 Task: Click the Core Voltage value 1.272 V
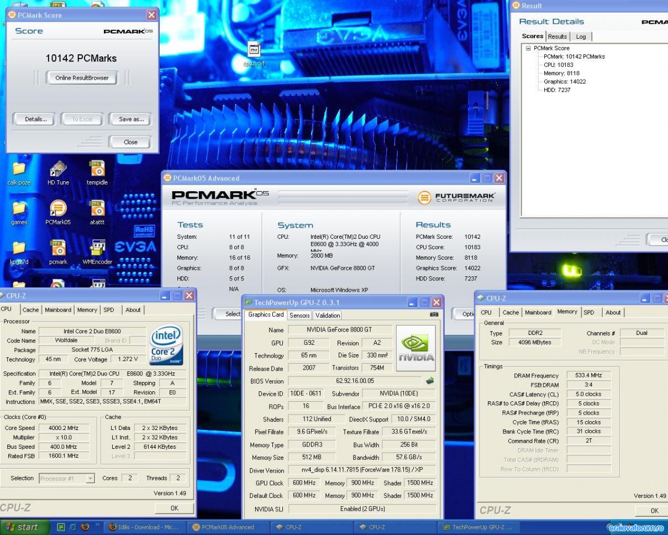click(x=128, y=359)
